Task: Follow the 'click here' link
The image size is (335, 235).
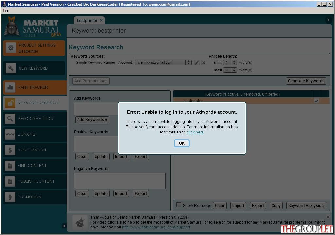Action: click(x=195, y=132)
